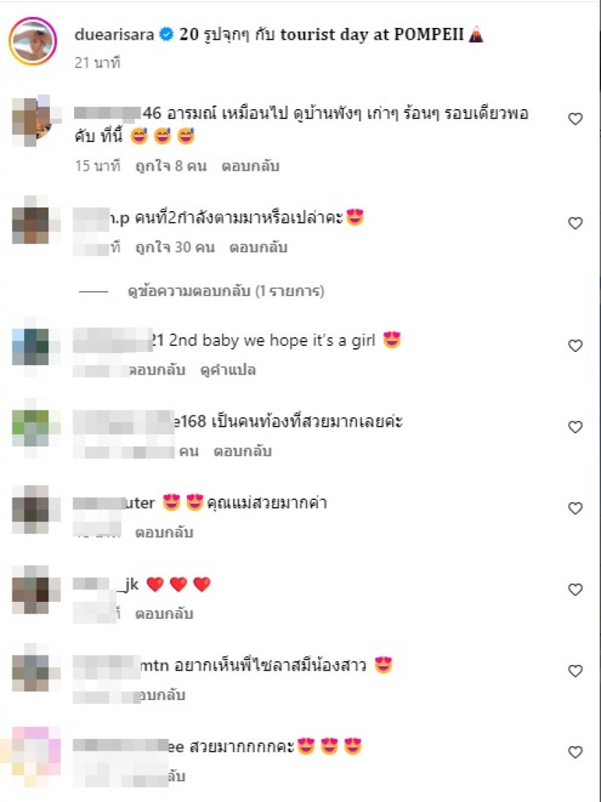Expand the replies with ดูข้อความตอบกลับ (1 รายการ)
The height and width of the screenshot is (802, 601).
(x=226, y=291)
